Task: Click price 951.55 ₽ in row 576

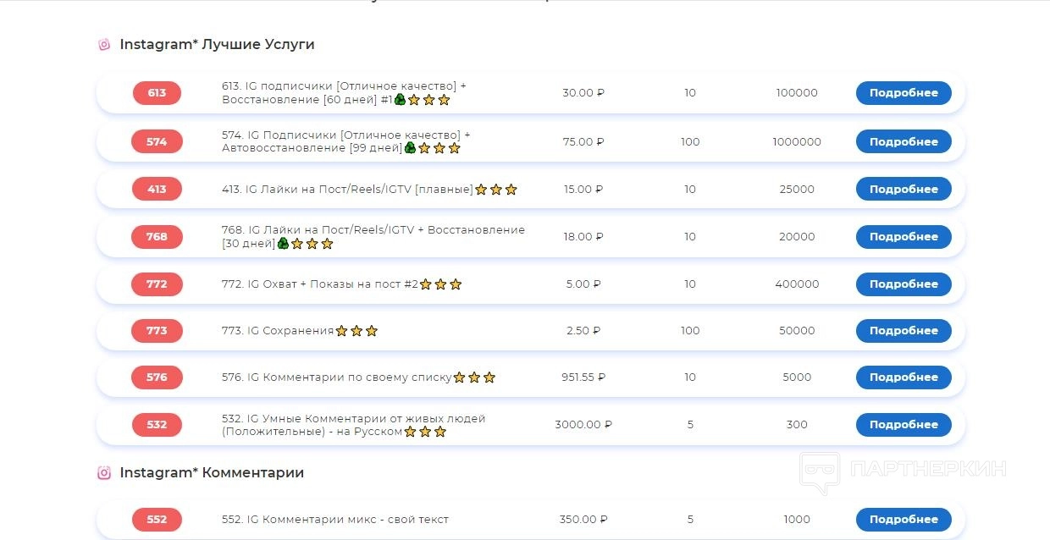Action: click(x=583, y=377)
